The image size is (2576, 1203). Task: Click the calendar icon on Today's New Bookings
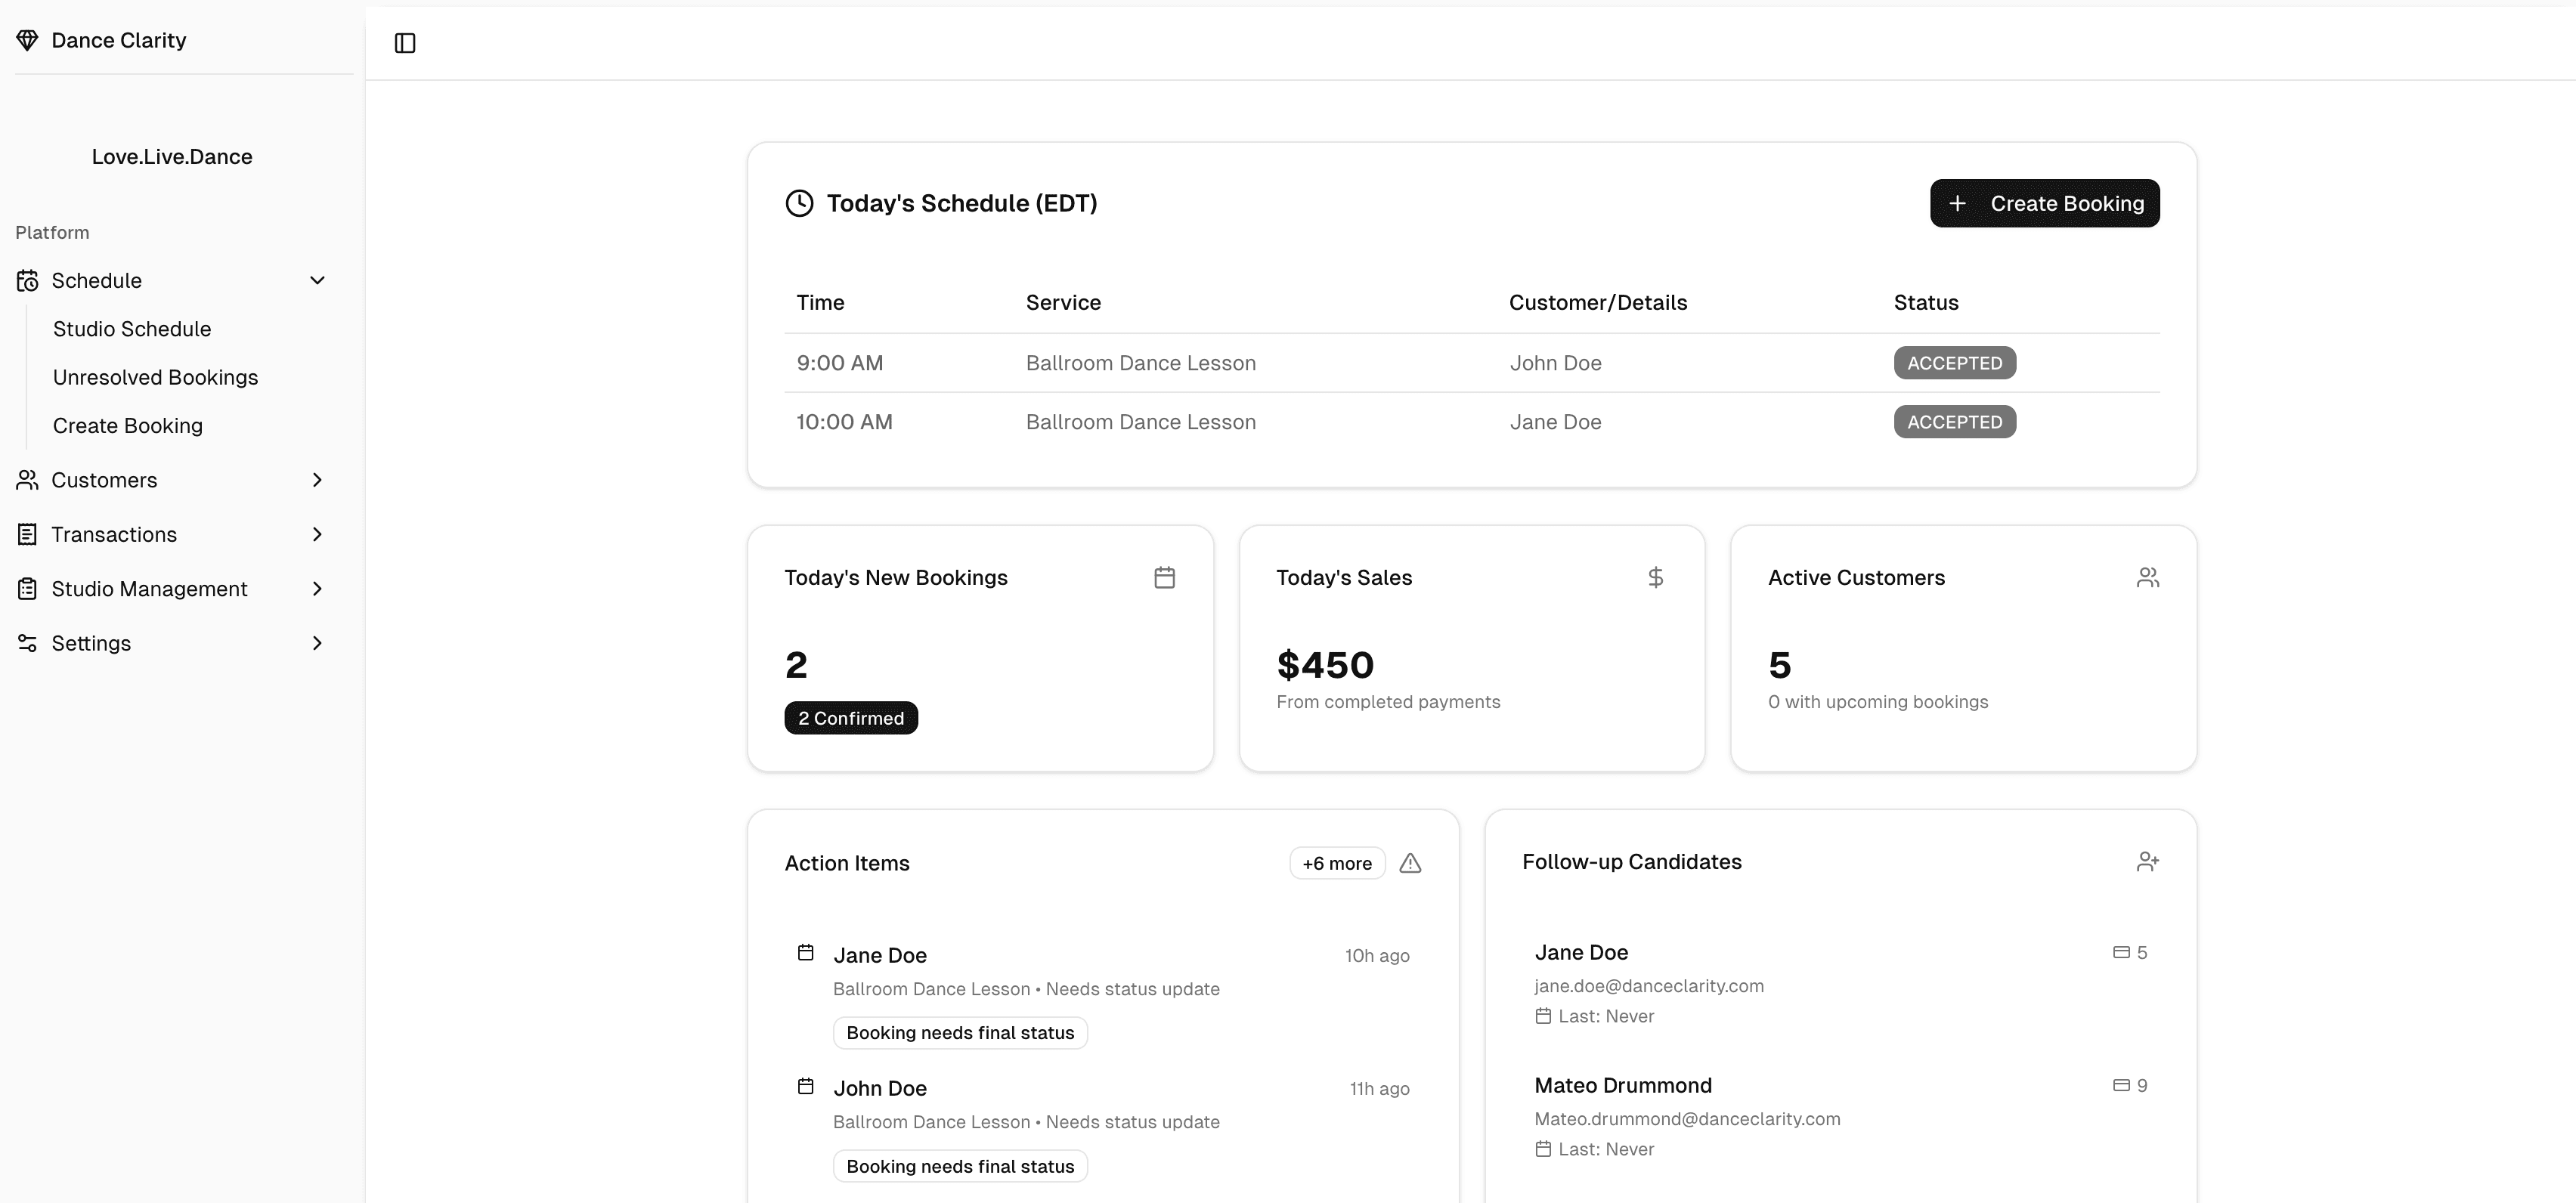(x=1164, y=577)
